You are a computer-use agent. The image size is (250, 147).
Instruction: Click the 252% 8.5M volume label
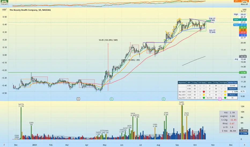point(186,114)
